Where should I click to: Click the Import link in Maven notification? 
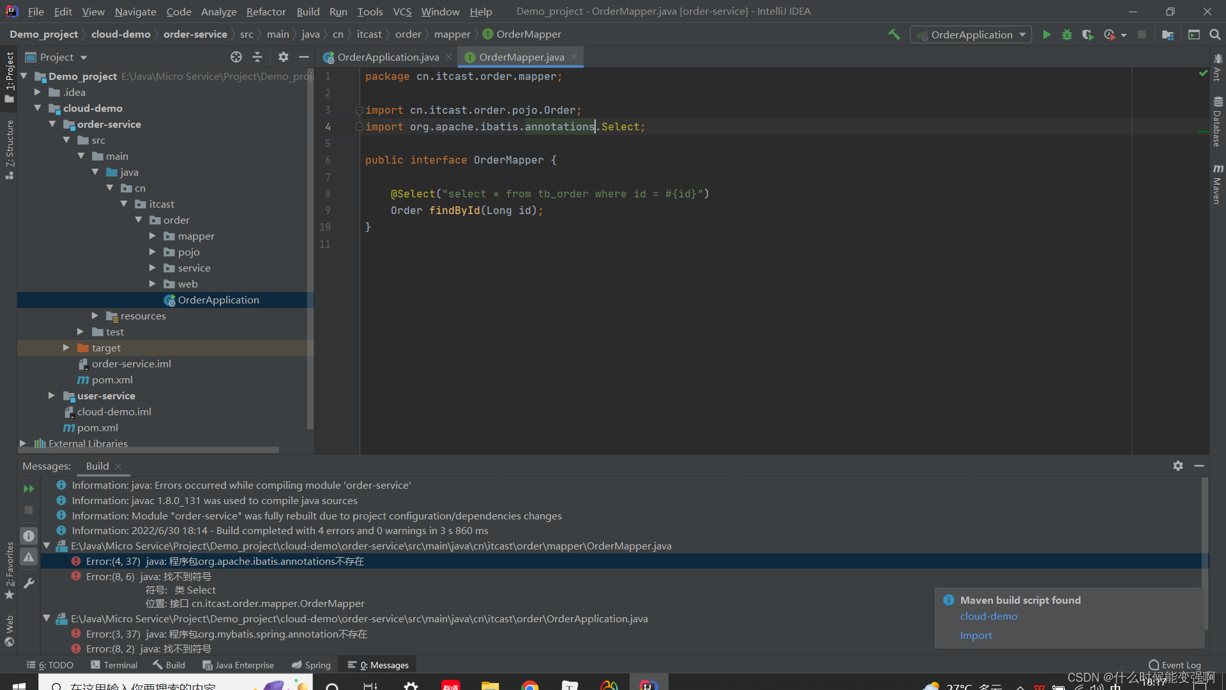976,635
